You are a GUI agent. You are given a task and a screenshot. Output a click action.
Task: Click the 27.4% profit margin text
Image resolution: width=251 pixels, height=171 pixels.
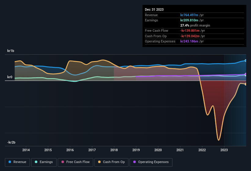click(195, 25)
